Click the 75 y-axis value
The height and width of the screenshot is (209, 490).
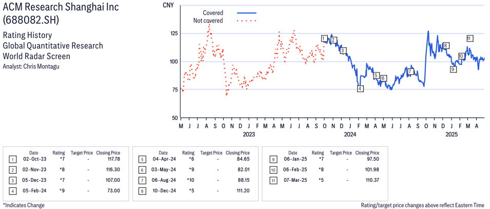point(175,89)
